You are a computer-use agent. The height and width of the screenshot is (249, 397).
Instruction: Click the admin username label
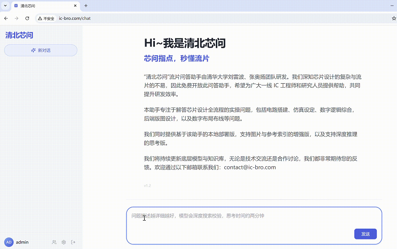23,242
